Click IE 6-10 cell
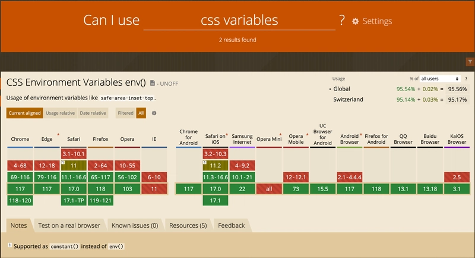The width and height of the screenshot is (475, 258). (x=154, y=177)
